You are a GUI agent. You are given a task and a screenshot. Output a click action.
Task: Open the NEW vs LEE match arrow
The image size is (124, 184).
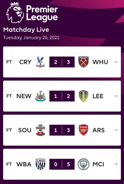click(x=116, y=96)
